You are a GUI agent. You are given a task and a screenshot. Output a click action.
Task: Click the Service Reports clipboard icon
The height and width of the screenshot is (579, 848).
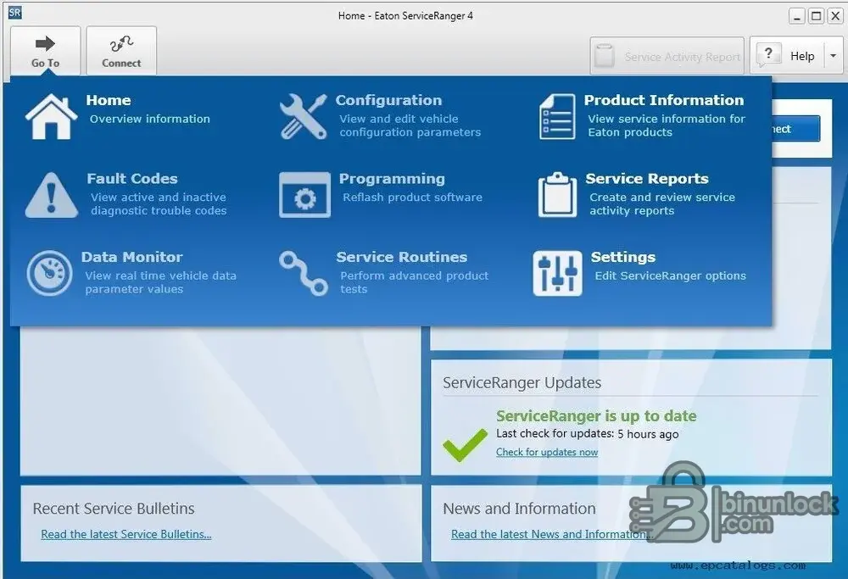tap(557, 195)
